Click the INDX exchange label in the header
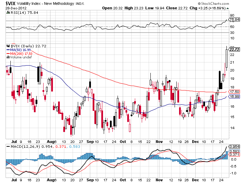The image size is (242, 183). click(x=80, y=4)
